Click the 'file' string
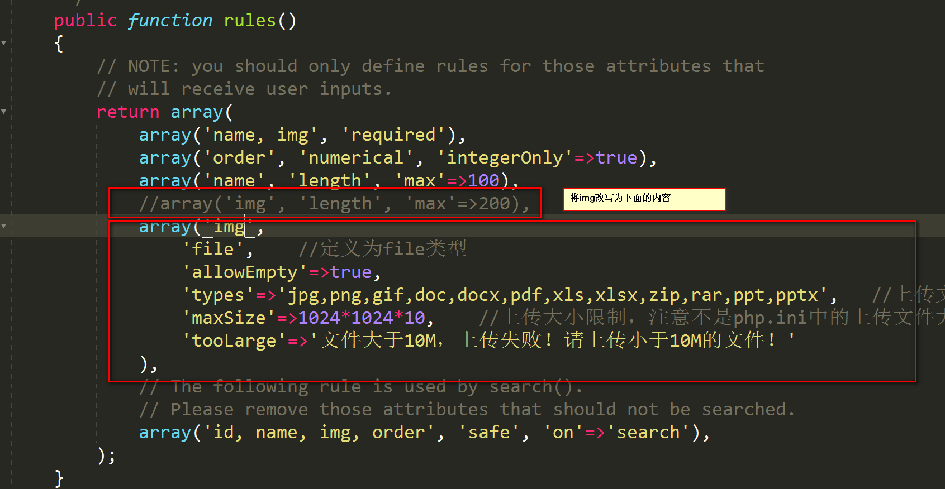Image resolution: width=945 pixels, height=489 pixels. (213, 250)
